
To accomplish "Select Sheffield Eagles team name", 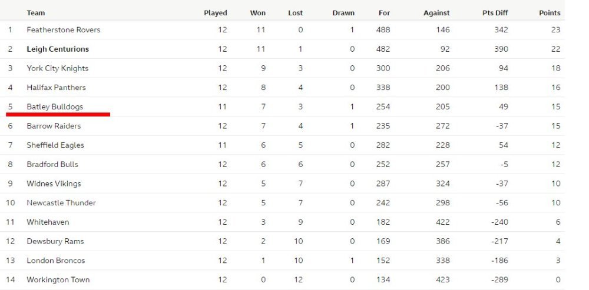I will point(55,145).
